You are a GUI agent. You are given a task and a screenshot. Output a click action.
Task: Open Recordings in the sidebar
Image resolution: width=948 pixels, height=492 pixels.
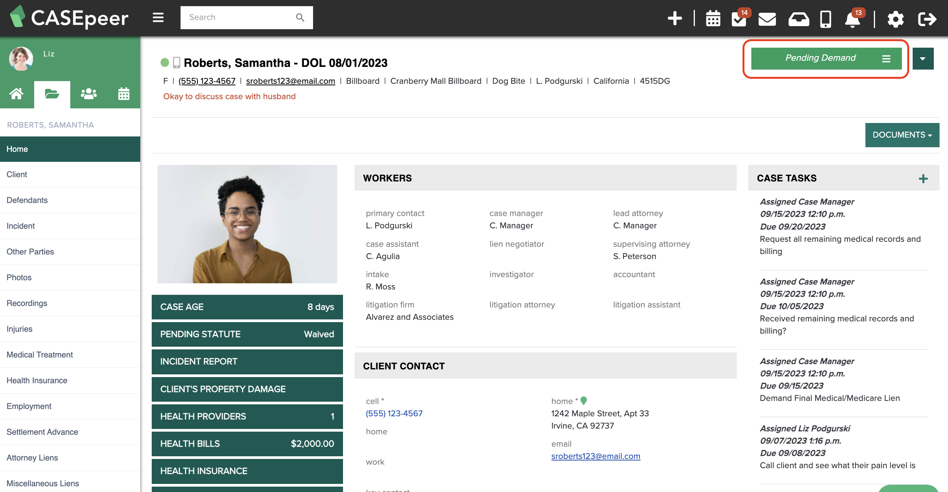(x=70, y=303)
